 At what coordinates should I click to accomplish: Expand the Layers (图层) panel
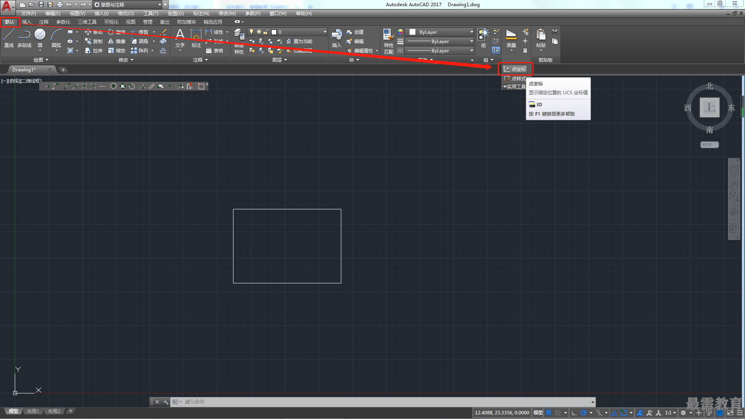[280, 60]
